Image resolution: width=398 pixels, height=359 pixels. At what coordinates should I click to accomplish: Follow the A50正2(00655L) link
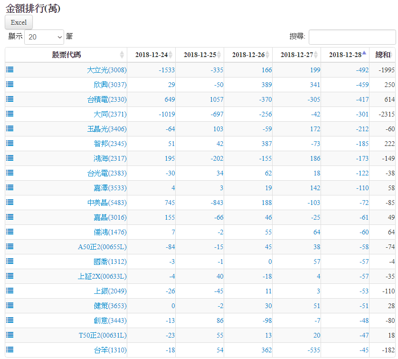pos(102,247)
